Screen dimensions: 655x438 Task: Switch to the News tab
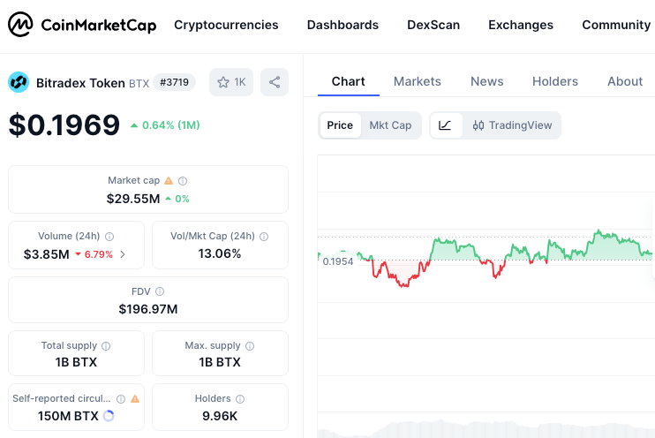(x=486, y=81)
